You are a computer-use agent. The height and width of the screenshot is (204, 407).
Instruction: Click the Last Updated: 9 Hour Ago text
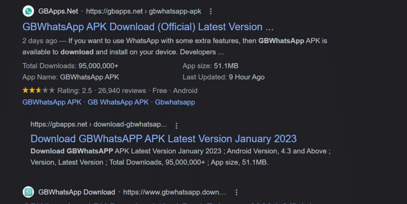click(223, 77)
